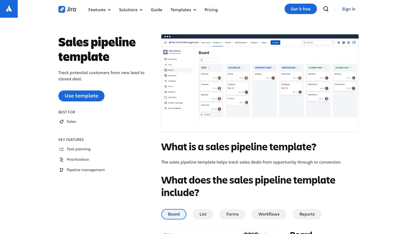The image size is (417, 234).
Task: Click the app switcher grid icon
Action: [x=165, y=42]
